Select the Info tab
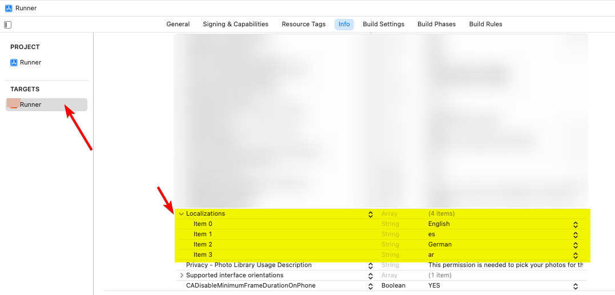 coord(344,25)
